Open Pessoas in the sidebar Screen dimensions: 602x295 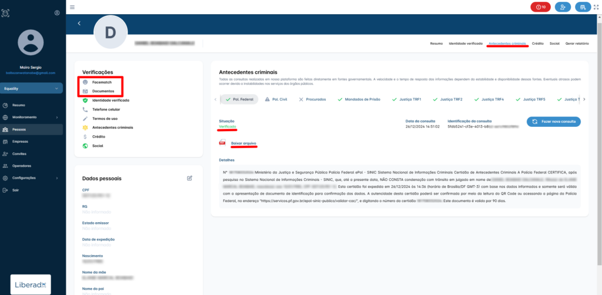[x=31, y=129]
